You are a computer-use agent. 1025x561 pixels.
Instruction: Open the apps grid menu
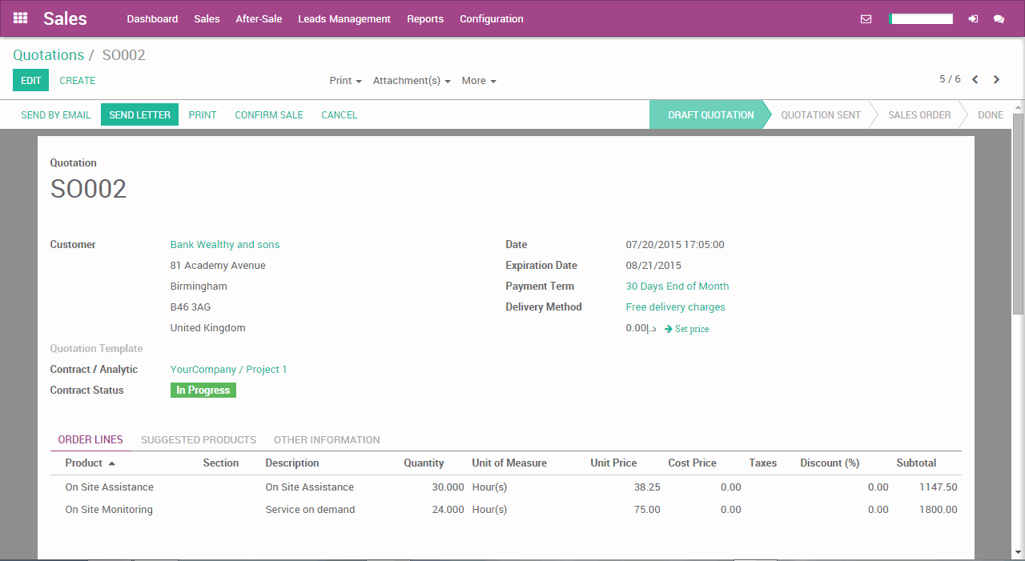[20, 18]
